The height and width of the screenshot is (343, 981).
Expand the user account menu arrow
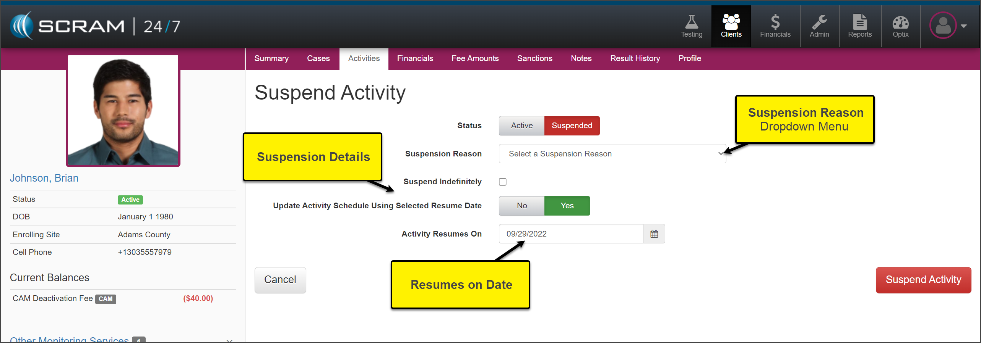(964, 26)
